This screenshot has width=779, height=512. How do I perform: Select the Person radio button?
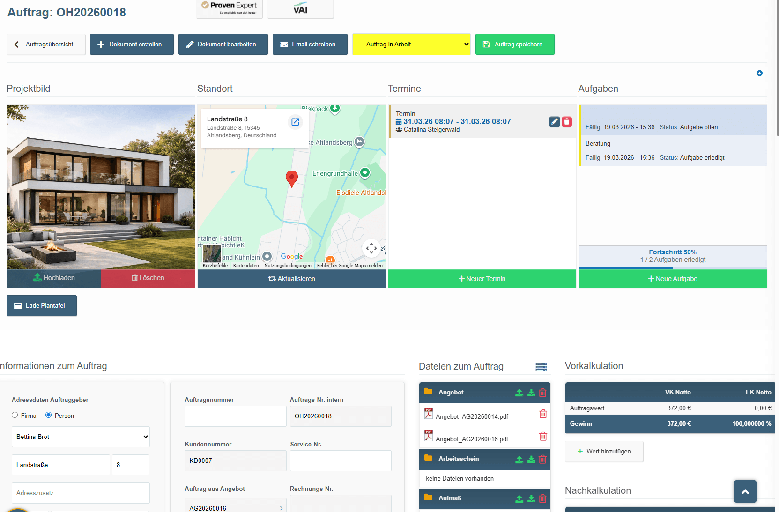(49, 415)
